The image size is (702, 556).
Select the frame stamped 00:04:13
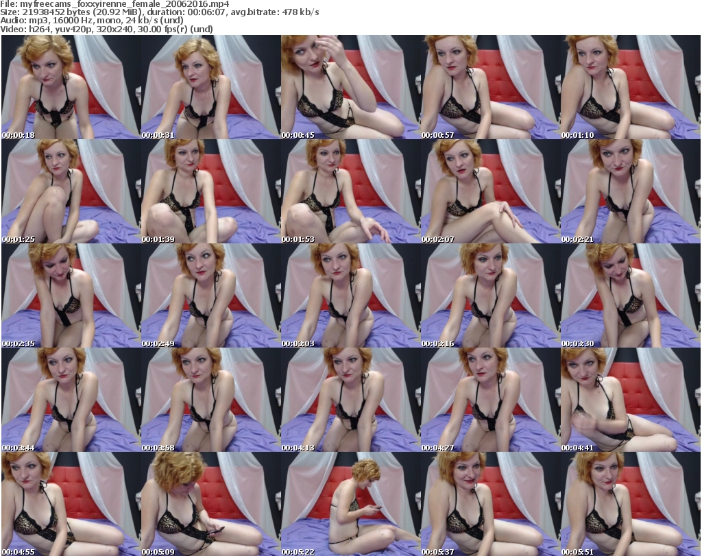coord(350,400)
